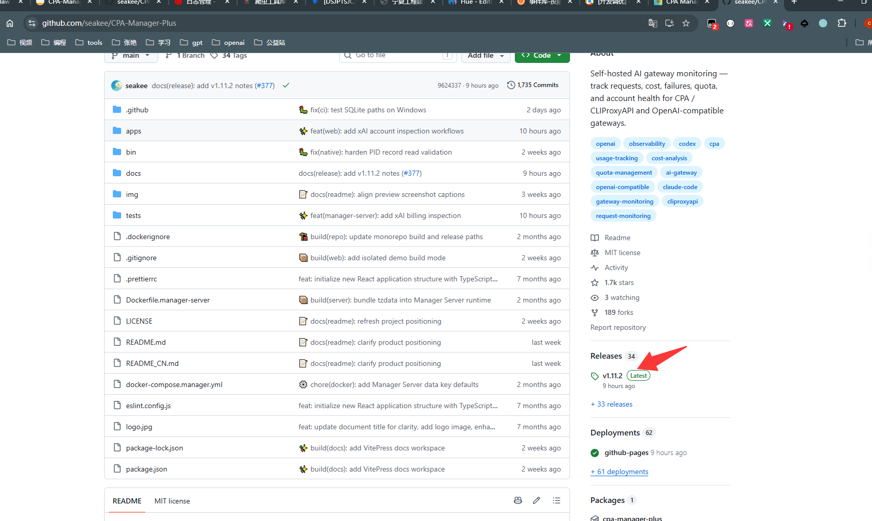Open the green Code dropdown
The height and width of the screenshot is (521, 872).
542,56
